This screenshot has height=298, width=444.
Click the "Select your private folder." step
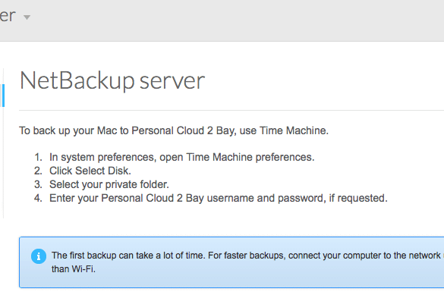109,184
